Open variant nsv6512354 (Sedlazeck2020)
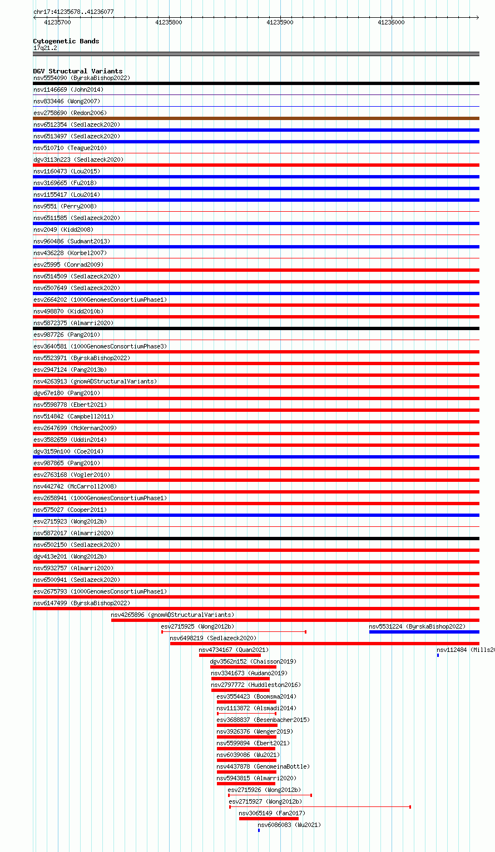Image resolution: width=495 pixels, height=852 pixels. (x=77, y=124)
